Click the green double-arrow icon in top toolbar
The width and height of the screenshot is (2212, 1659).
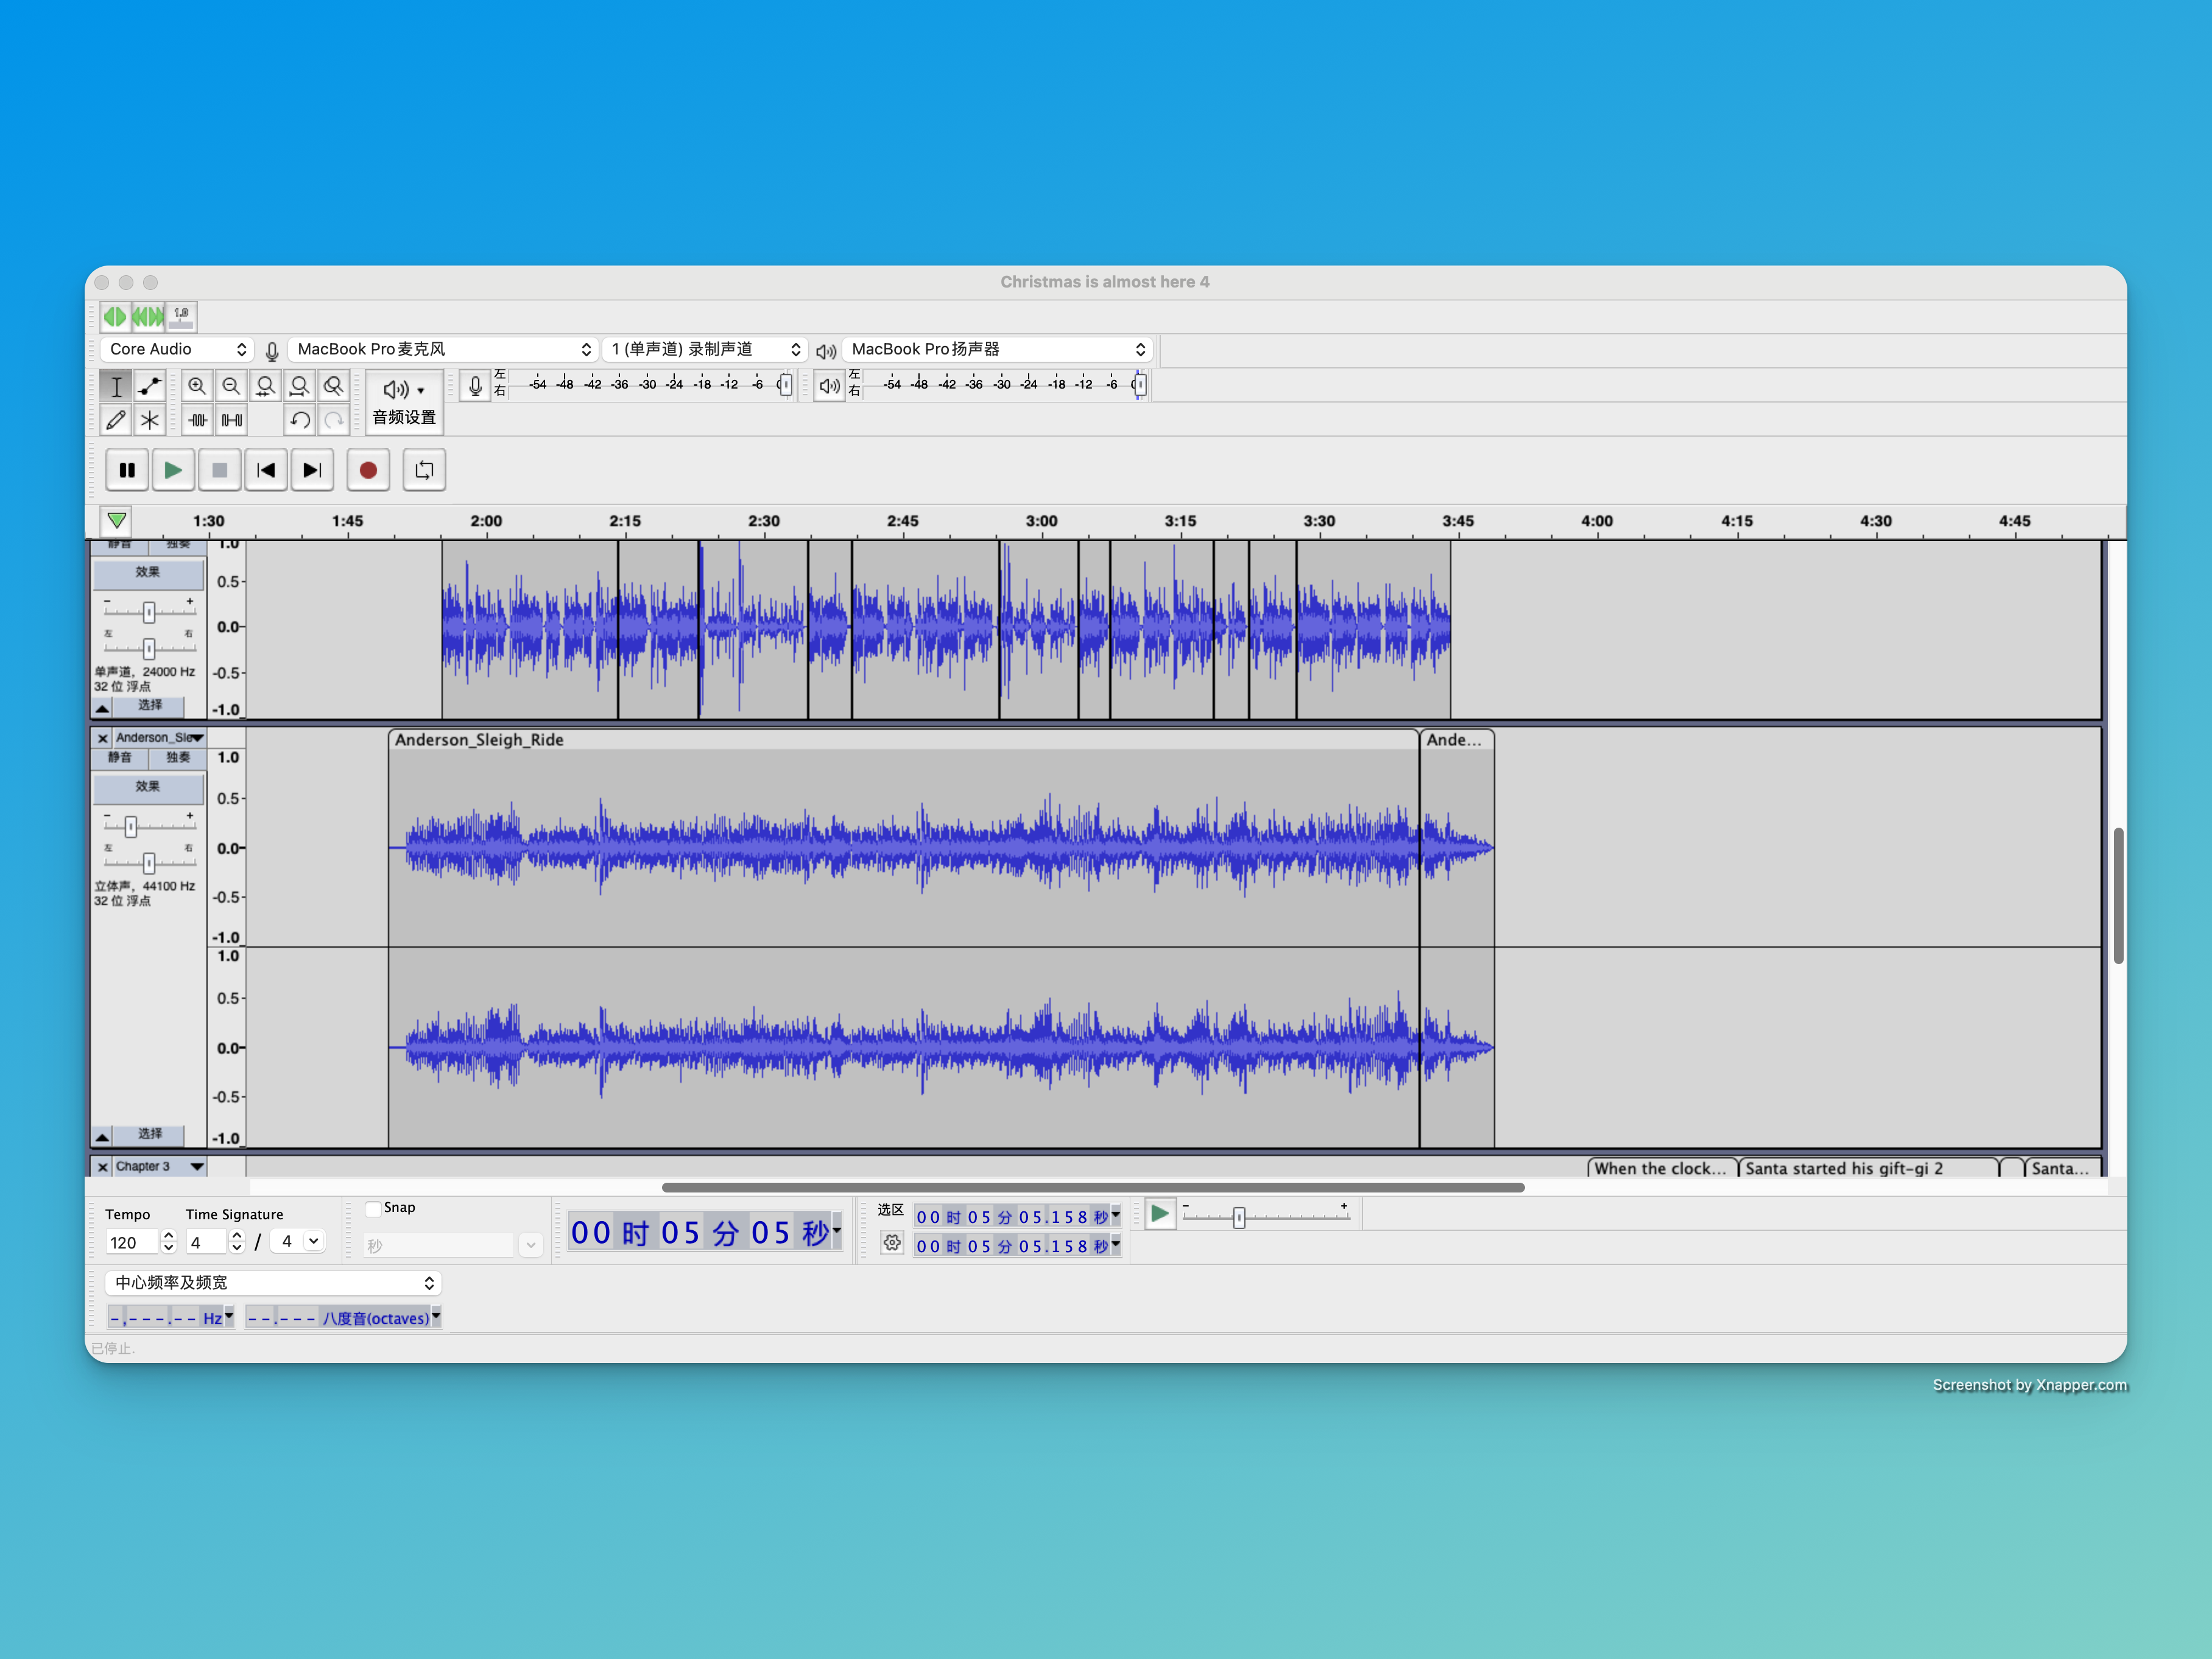point(115,317)
